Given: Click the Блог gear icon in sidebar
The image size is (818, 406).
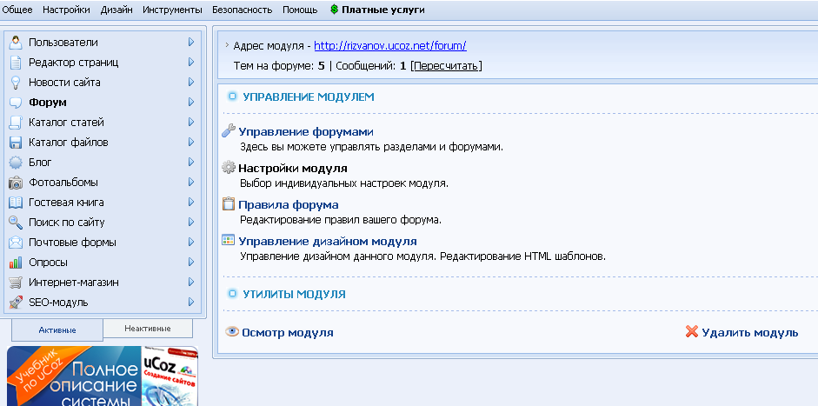Looking at the screenshot, I should (16, 163).
